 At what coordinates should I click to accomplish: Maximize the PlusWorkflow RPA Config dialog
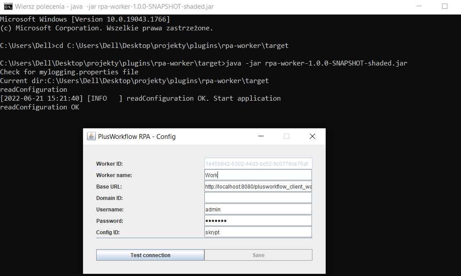[287, 136]
